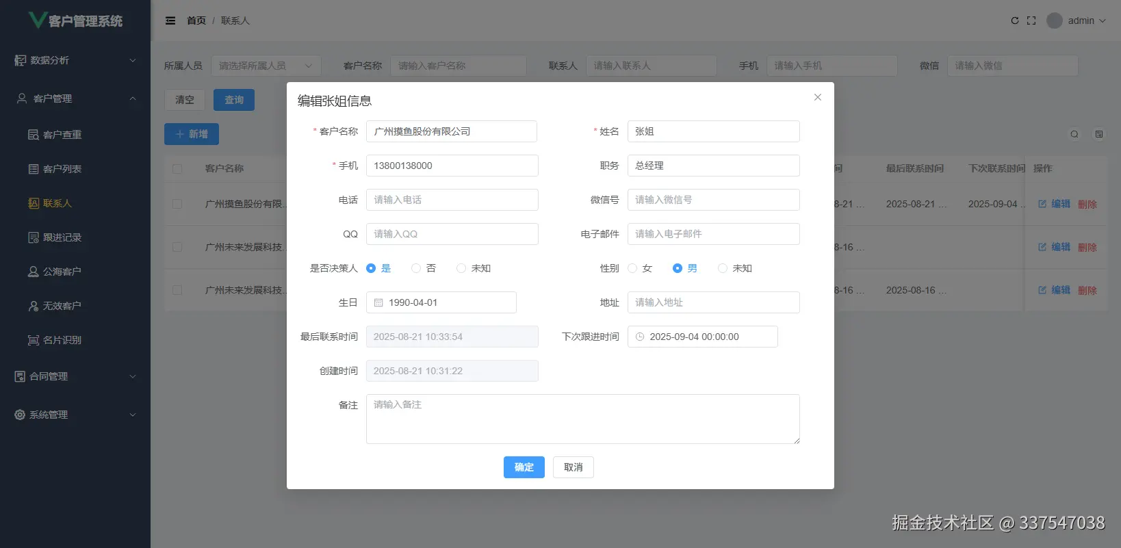Image resolution: width=1121 pixels, height=548 pixels.
Task: Open the 所属人员 dropdown
Action: point(266,66)
